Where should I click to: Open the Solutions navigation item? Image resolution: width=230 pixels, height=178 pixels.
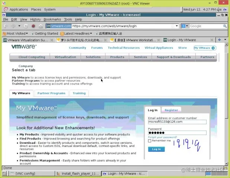click(x=93, y=57)
